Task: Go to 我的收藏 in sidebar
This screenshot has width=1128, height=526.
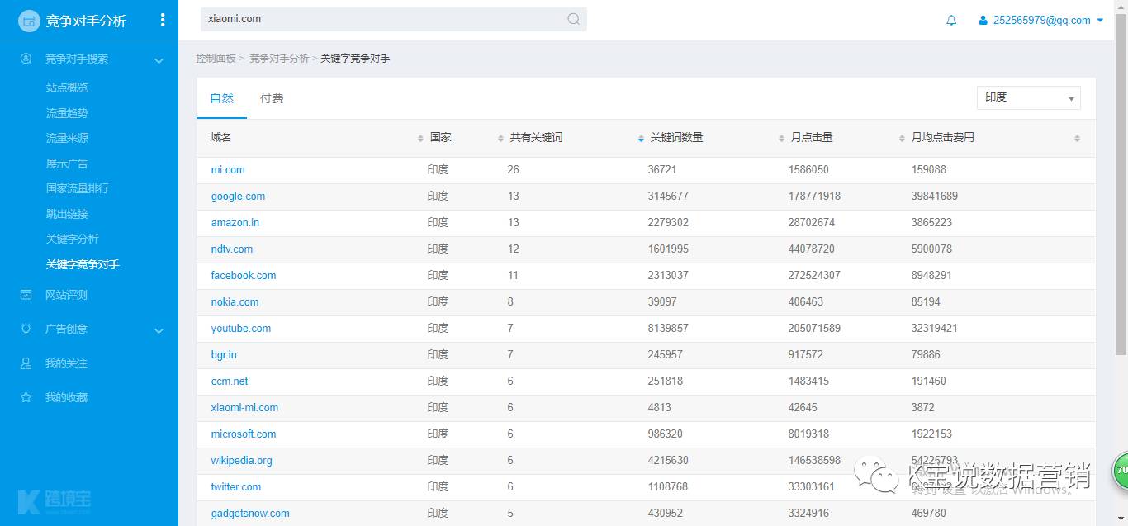Action: [x=66, y=397]
